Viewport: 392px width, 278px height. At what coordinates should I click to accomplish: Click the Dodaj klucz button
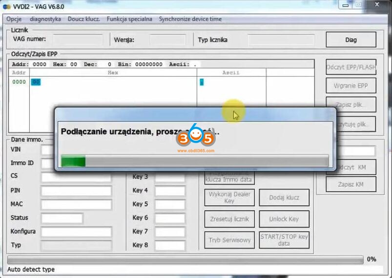click(284, 197)
